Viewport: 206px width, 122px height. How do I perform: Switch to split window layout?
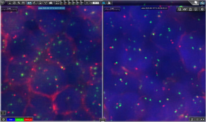click(197, 119)
